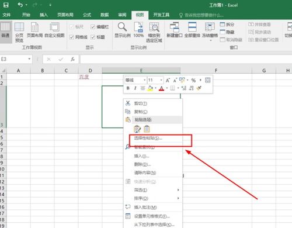
Task: Click the insert function fx icon
Action: click(x=72, y=59)
